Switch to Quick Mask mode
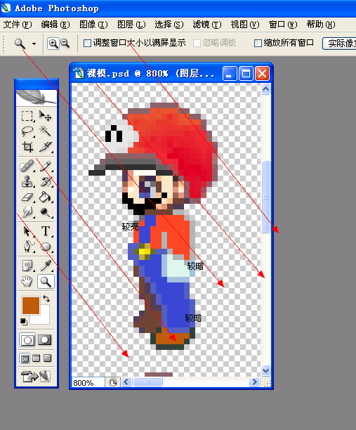 [x=45, y=340]
